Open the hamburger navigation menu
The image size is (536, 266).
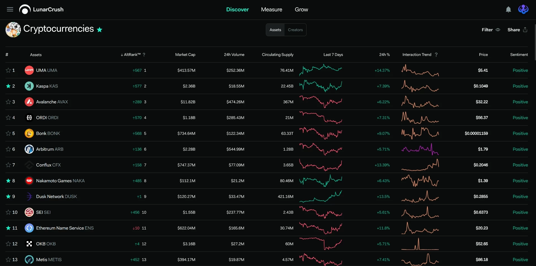coord(10,9)
